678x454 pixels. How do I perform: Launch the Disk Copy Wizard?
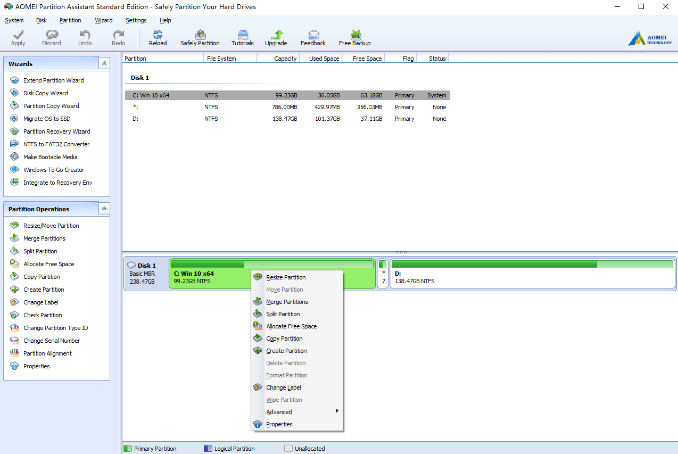click(45, 93)
